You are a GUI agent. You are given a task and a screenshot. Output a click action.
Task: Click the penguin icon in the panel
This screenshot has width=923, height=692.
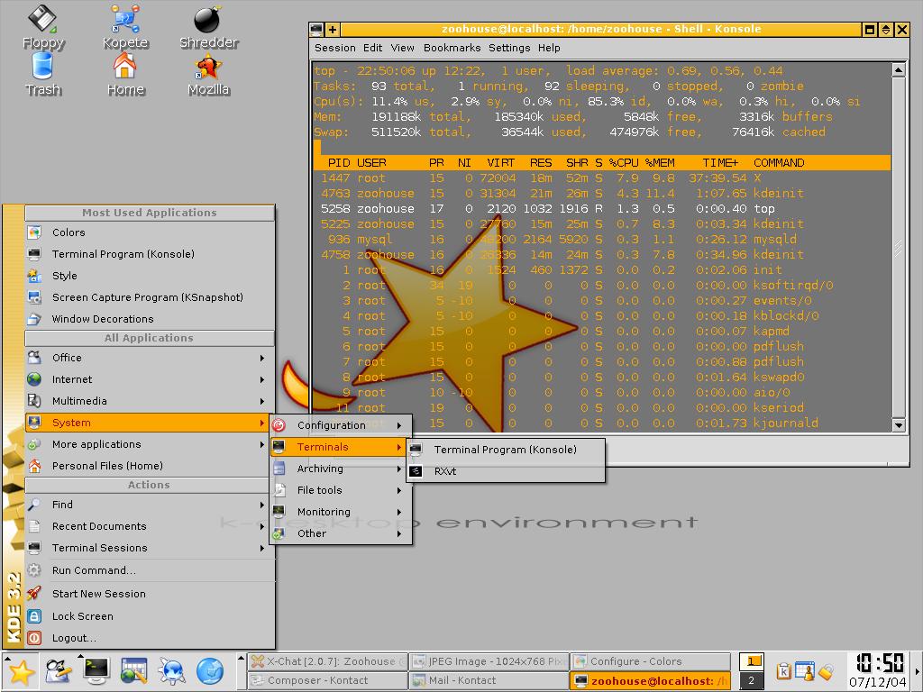pyautogui.click(x=59, y=671)
